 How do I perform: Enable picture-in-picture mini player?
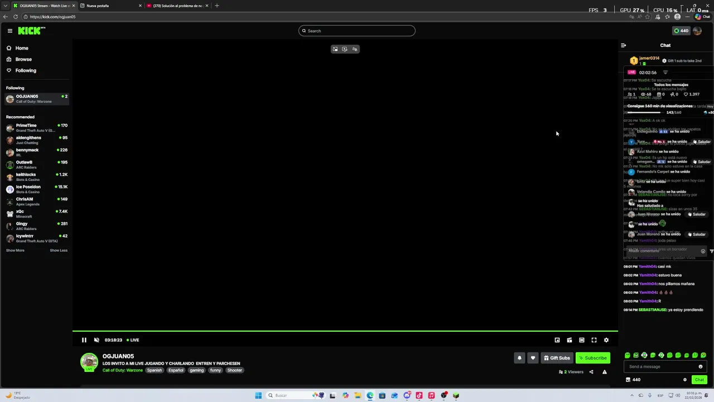(x=557, y=340)
